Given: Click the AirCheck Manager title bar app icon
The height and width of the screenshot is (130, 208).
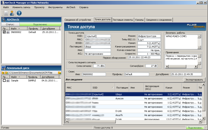Looking at the screenshot, I should click(3, 3).
